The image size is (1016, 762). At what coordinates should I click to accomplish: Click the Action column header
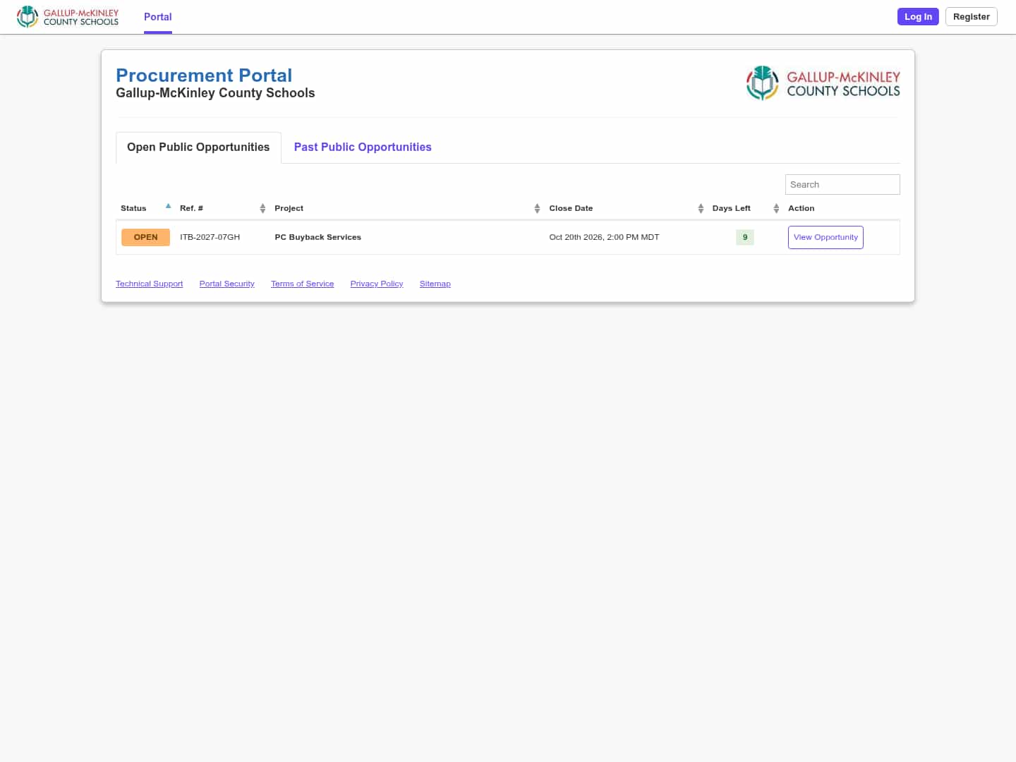pyautogui.click(x=802, y=208)
